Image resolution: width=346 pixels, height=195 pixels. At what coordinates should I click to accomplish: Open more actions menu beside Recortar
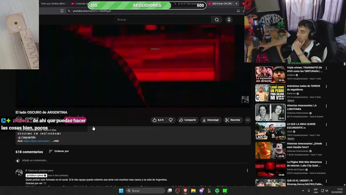(x=248, y=120)
